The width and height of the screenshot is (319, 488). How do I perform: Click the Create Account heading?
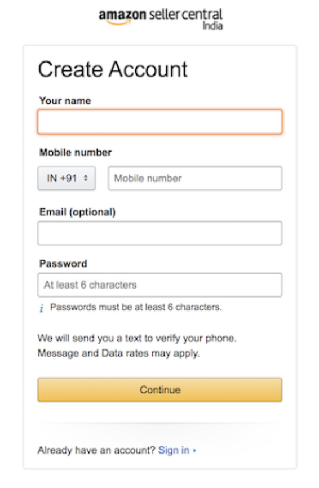(113, 69)
